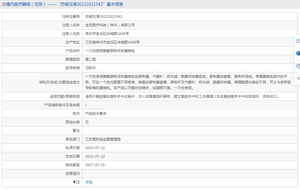Click the 结构及组成/主要组成成分 row label

pos(60,82)
